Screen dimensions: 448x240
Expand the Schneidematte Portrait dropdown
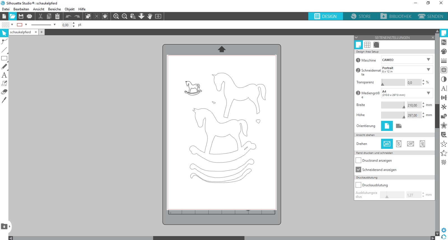tap(407, 70)
